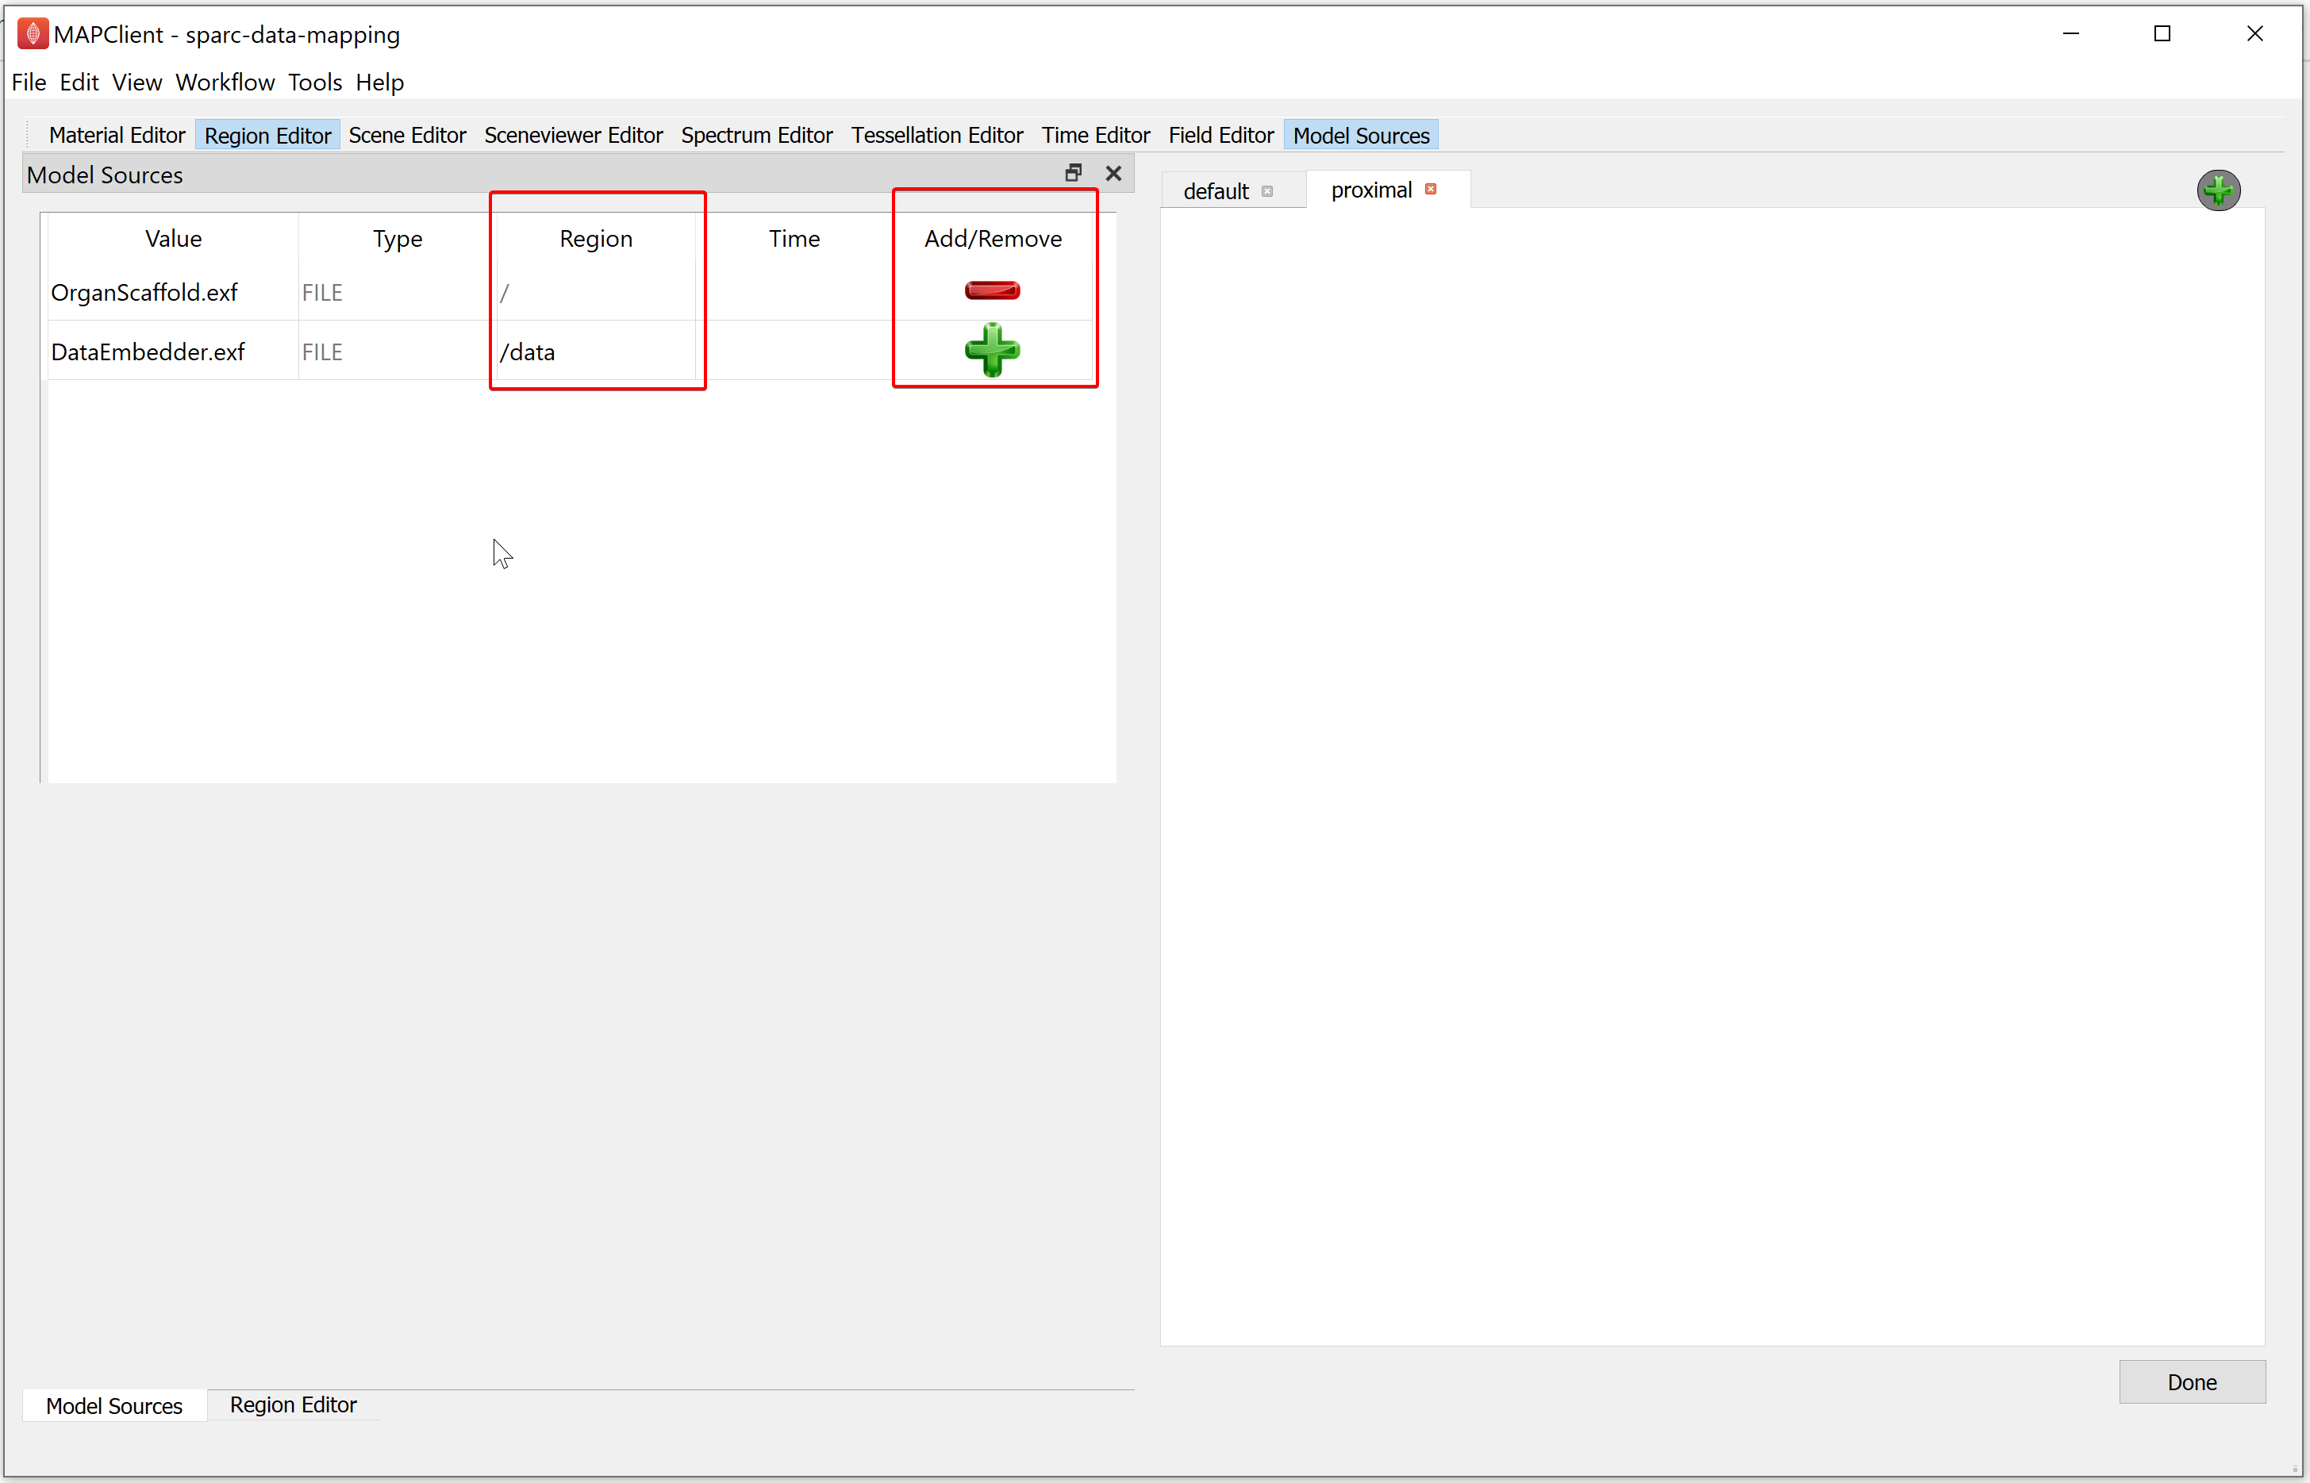The height and width of the screenshot is (1483, 2310).
Task: Click the Time column header
Action: click(x=794, y=239)
